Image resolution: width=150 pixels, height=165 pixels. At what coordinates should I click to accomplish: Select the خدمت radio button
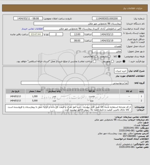coord(109,56)
